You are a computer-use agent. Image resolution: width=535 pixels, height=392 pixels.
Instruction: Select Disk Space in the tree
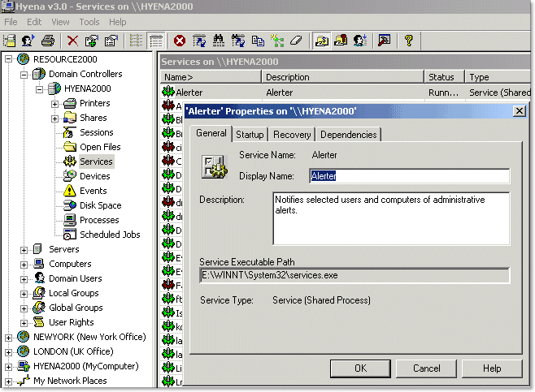click(x=100, y=205)
